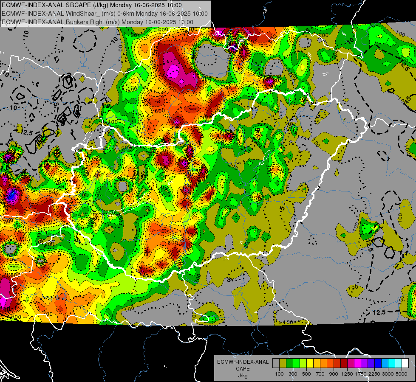This screenshot has height=382, width=416.
Task: Click the 300 tick label in the legend
Action: [x=293, y=374]
